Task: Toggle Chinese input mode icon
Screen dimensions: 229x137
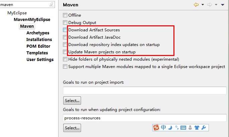Action: tap(163, 128)
